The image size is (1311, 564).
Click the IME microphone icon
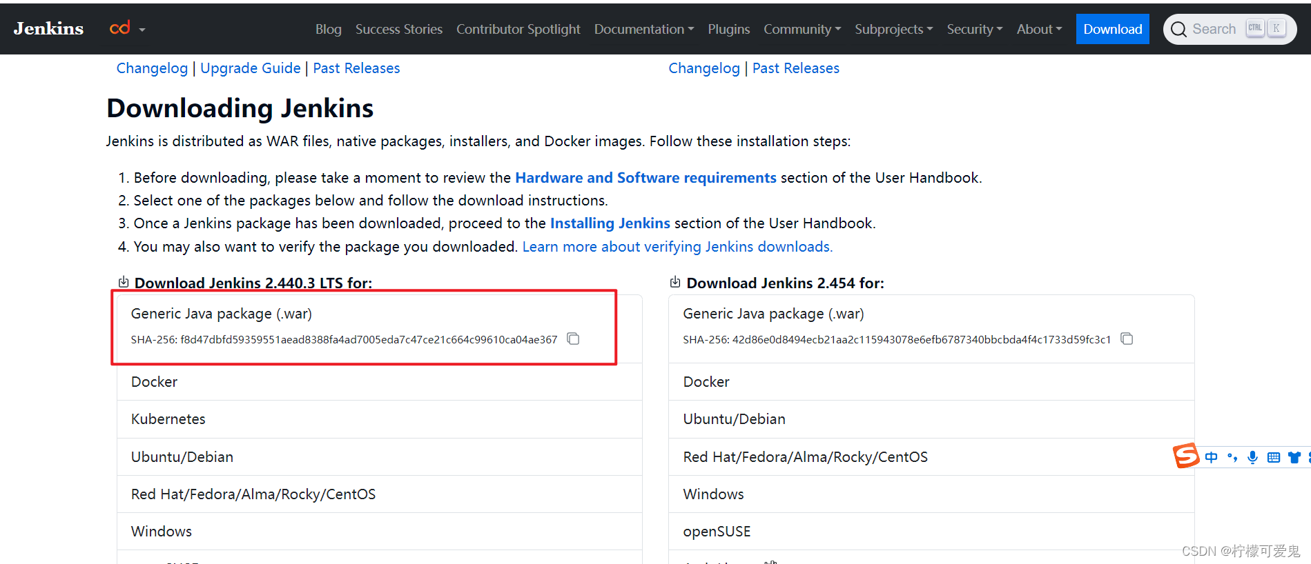coord(1253,457)
